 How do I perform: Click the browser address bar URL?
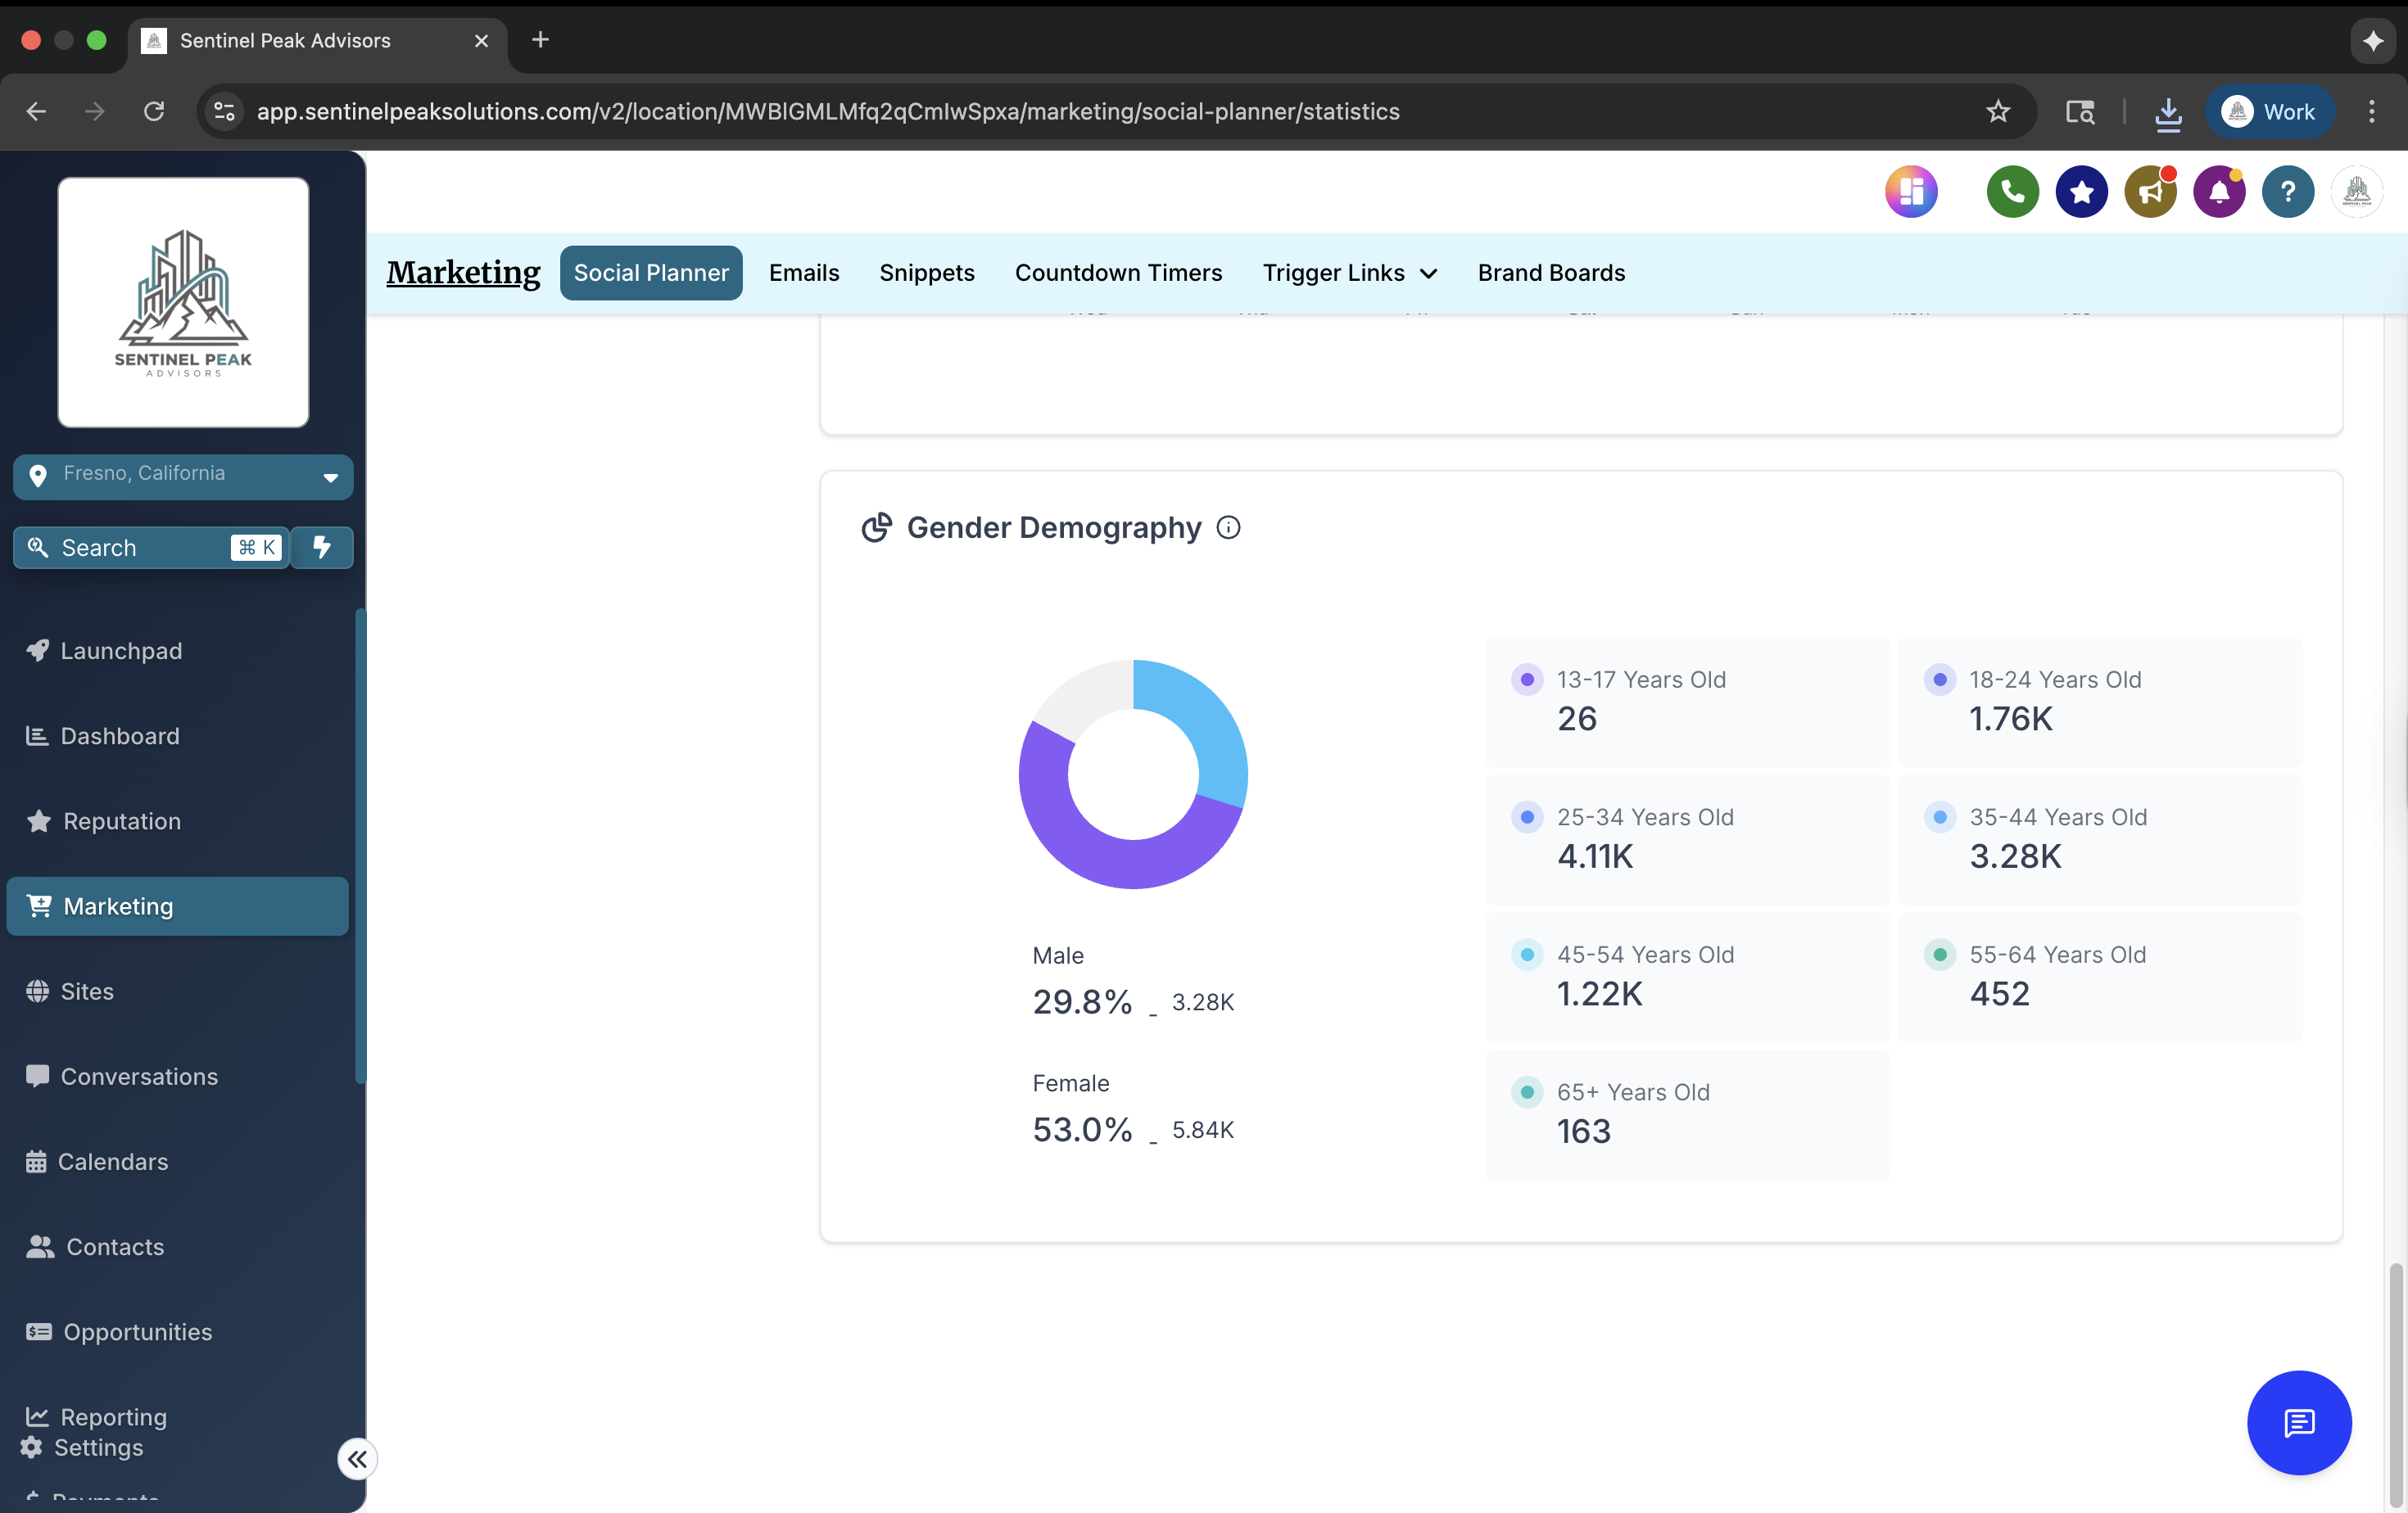pyautogui.click(x=828, y=111)
